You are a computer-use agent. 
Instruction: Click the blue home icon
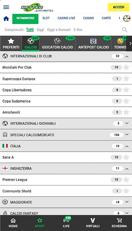click(6, 18)
